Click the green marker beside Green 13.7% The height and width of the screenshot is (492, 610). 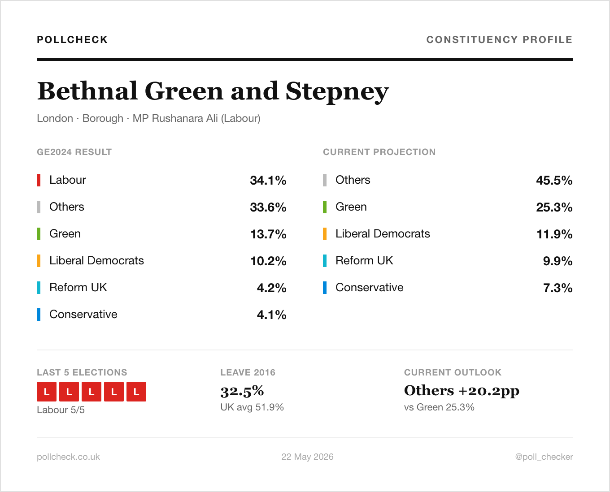[39, 234]
